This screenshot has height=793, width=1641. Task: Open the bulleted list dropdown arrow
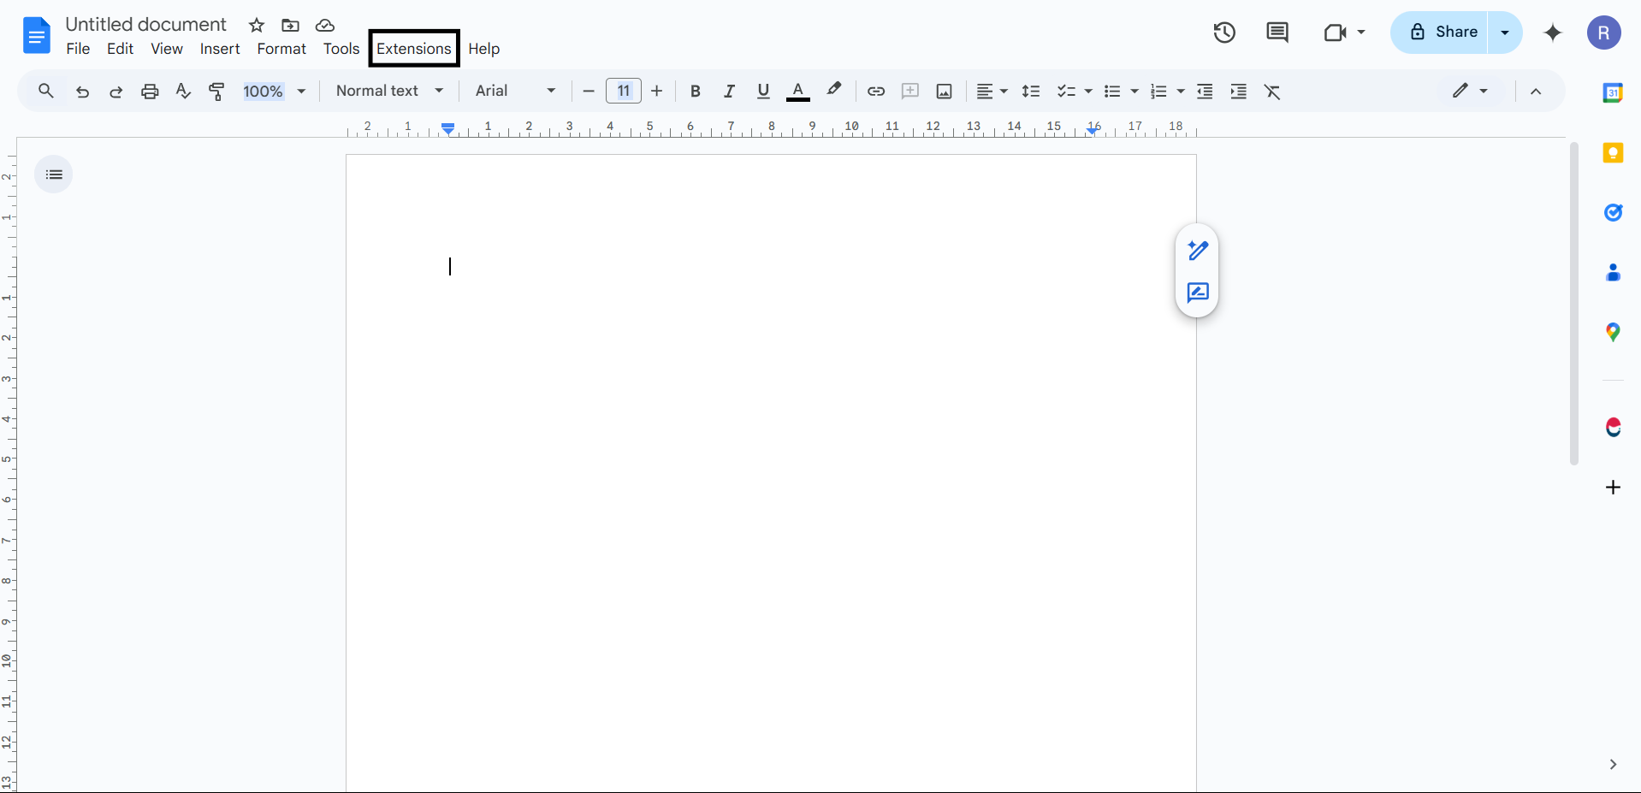coord(1134,92)
